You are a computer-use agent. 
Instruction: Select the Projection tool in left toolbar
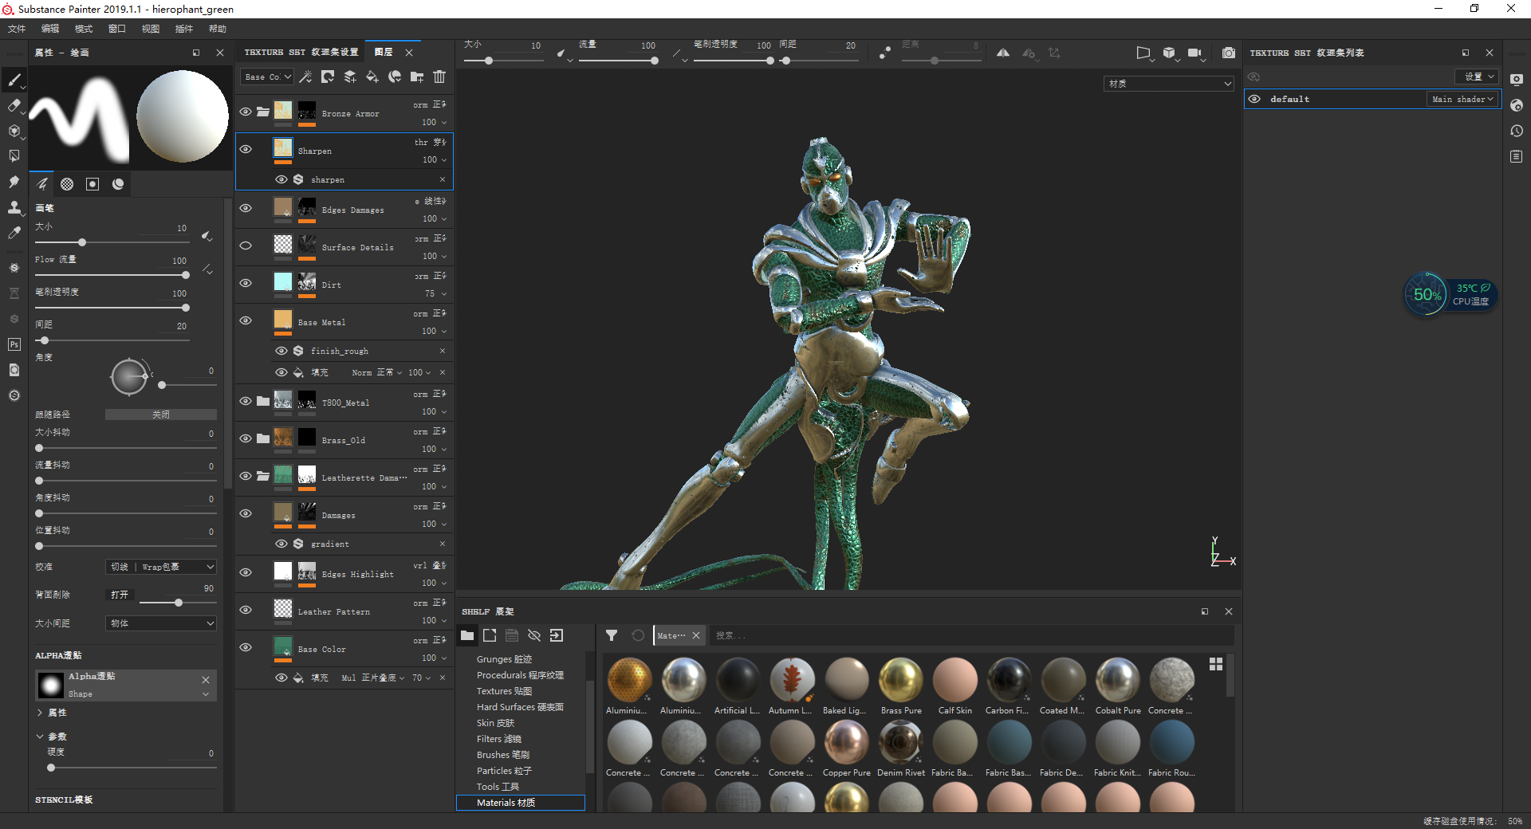[x=14, y=131]
